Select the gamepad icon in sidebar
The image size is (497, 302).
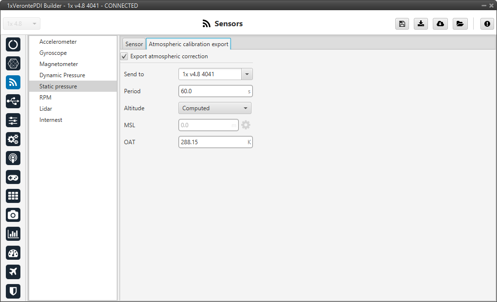click(13, 177)
